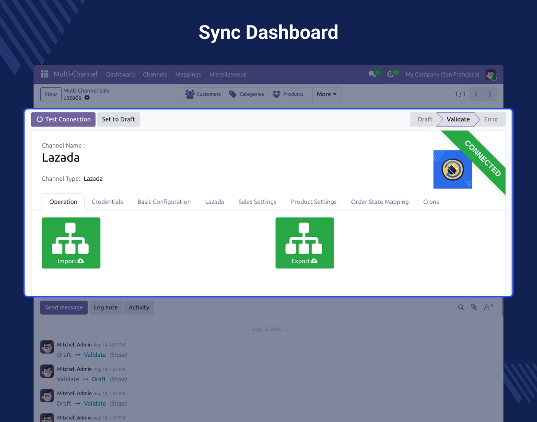Open the apps grid menu icon
Image resolution: width=537 pixels, height=422 pixels.
[45, 74]
